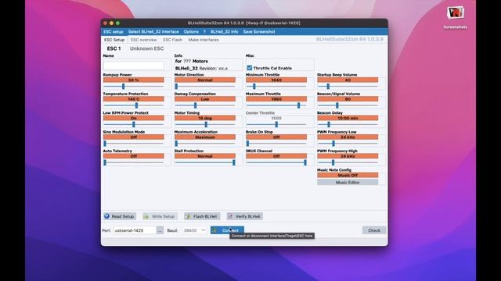Click the PWM Frequency Low slider
This screenshot has height=281, width=501.
pos(348,144)
